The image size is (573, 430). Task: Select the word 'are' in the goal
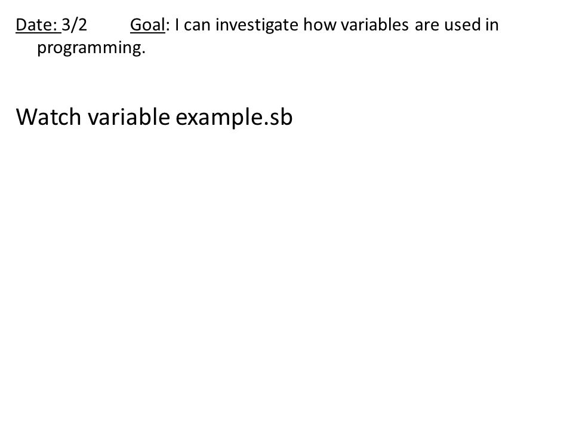click(x=427, y=26)
